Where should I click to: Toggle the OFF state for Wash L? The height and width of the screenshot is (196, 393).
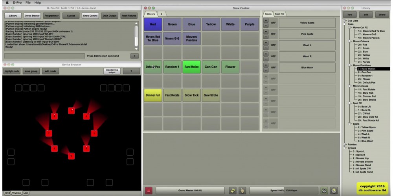click(x=273, y=45)
